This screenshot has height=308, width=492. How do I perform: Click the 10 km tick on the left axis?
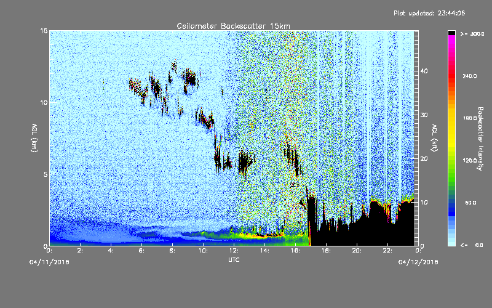coord(44,102)
